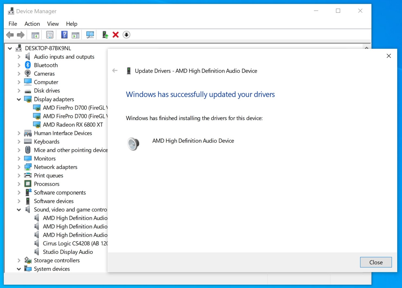This screenshot has height=288, width=402.
Task: Collapse the Display adapters category
Action: click(19, 99)
